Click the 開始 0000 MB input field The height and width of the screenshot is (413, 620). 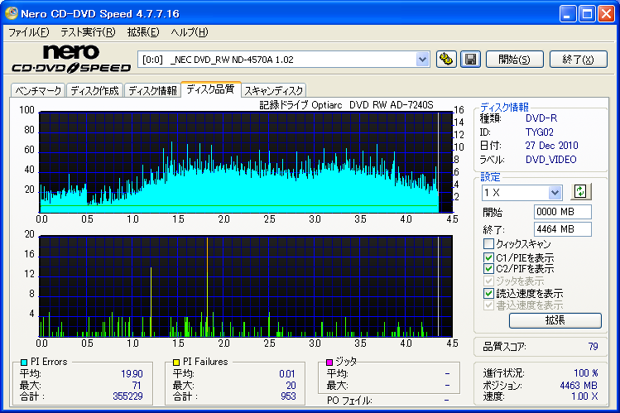click(x=563, y=212)
